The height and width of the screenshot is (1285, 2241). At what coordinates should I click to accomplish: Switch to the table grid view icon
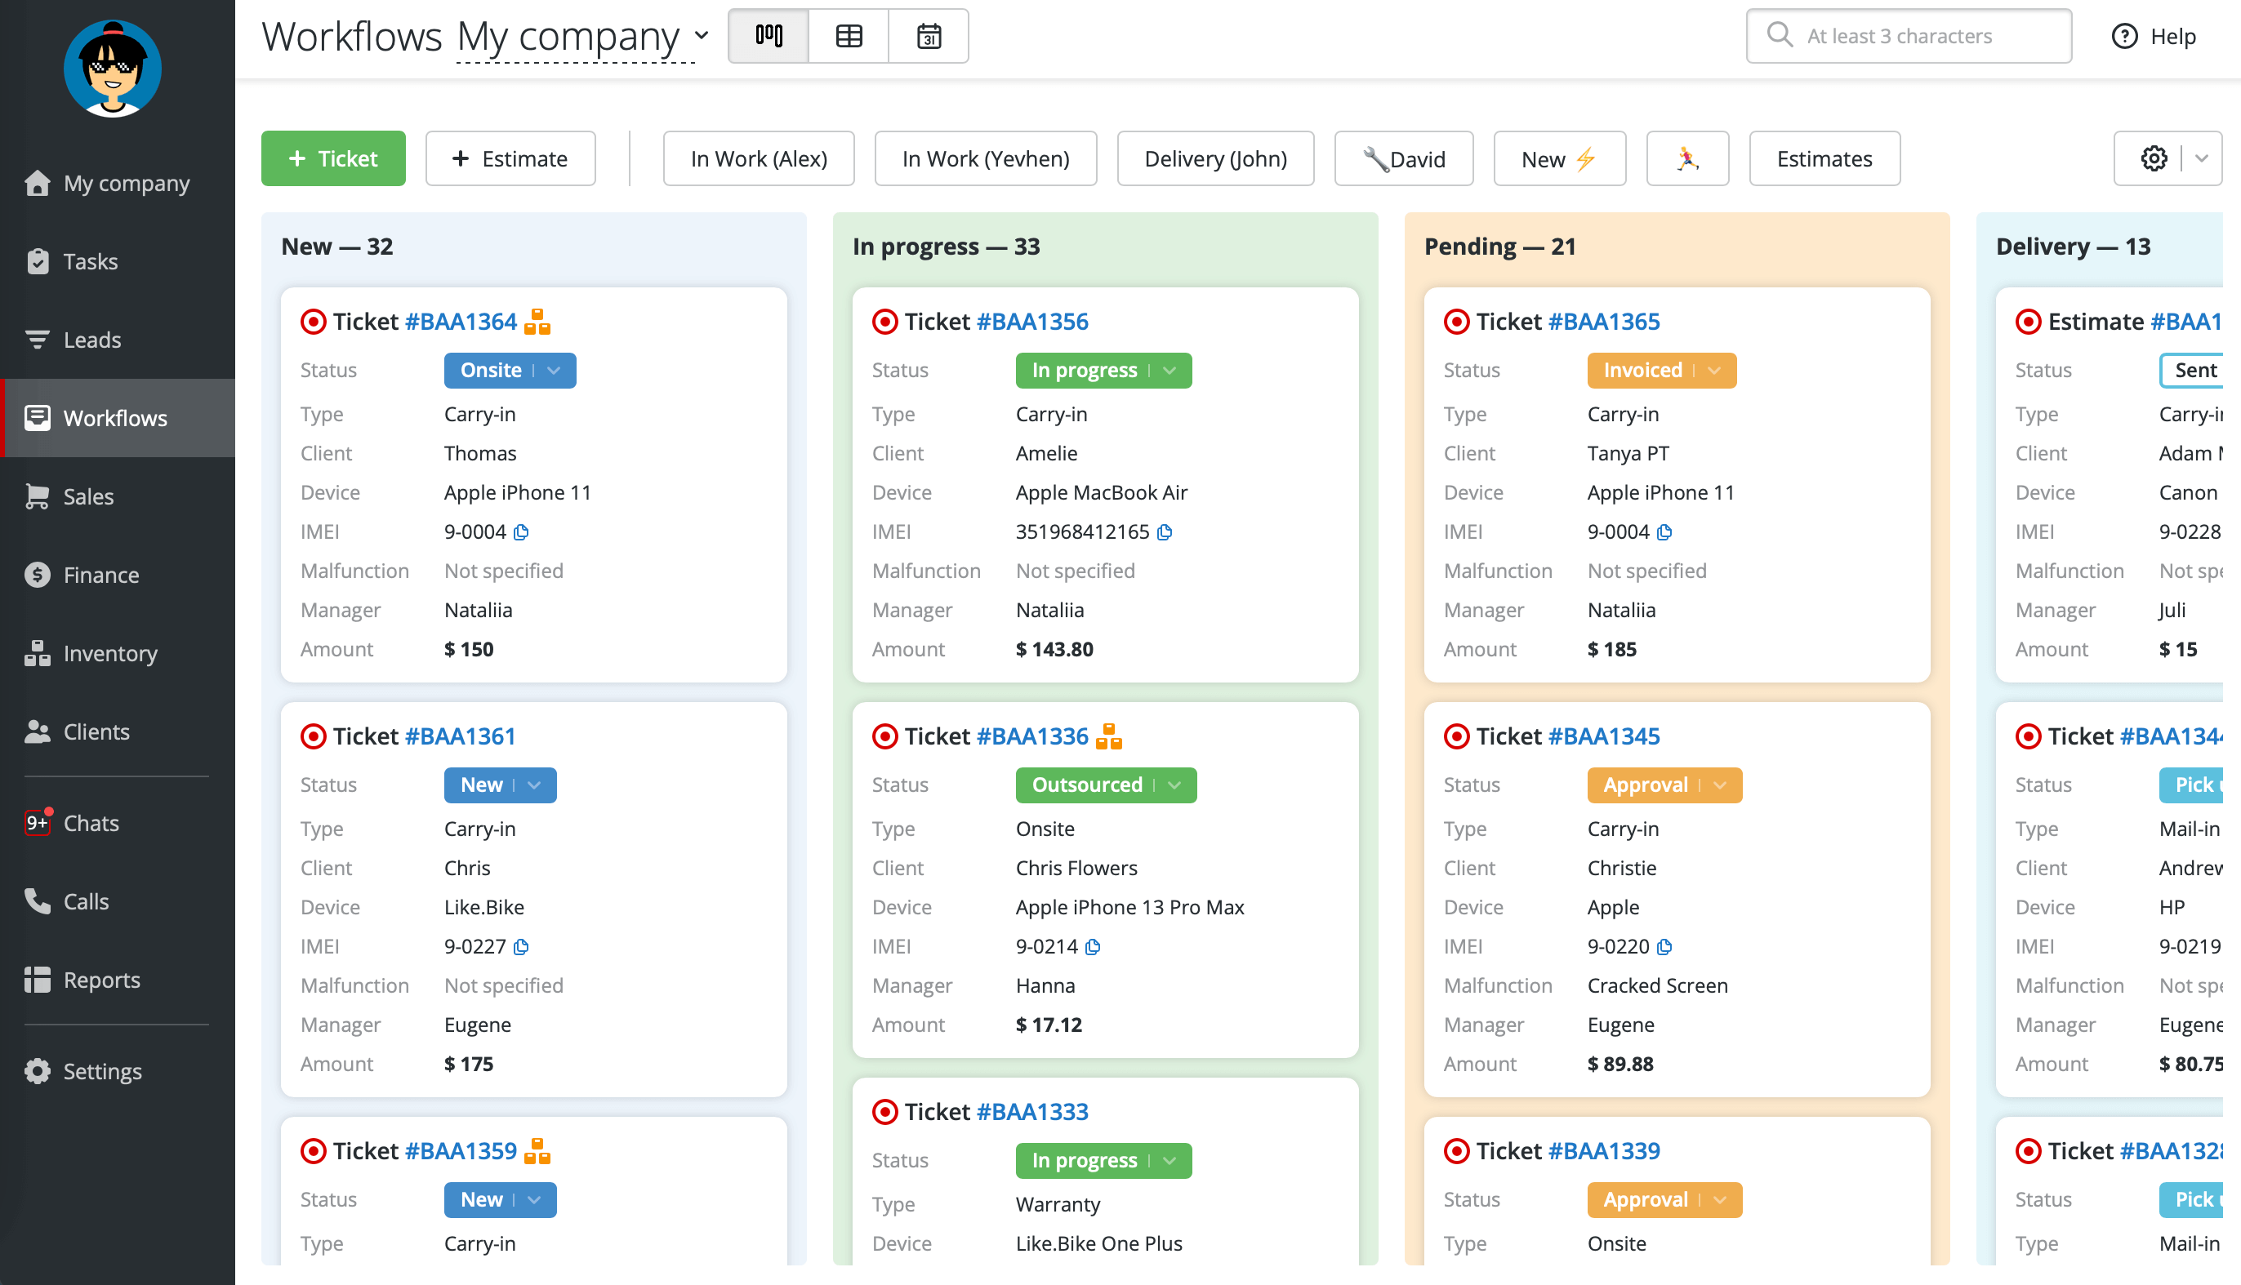[x=848, y=35]
